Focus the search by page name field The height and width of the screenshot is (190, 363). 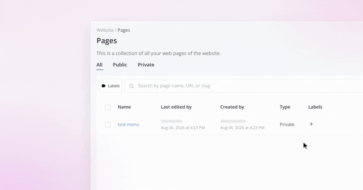(244, 86)
